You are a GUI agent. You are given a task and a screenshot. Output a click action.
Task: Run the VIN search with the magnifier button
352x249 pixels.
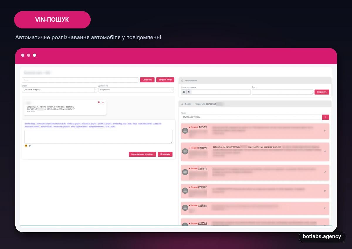326,117
